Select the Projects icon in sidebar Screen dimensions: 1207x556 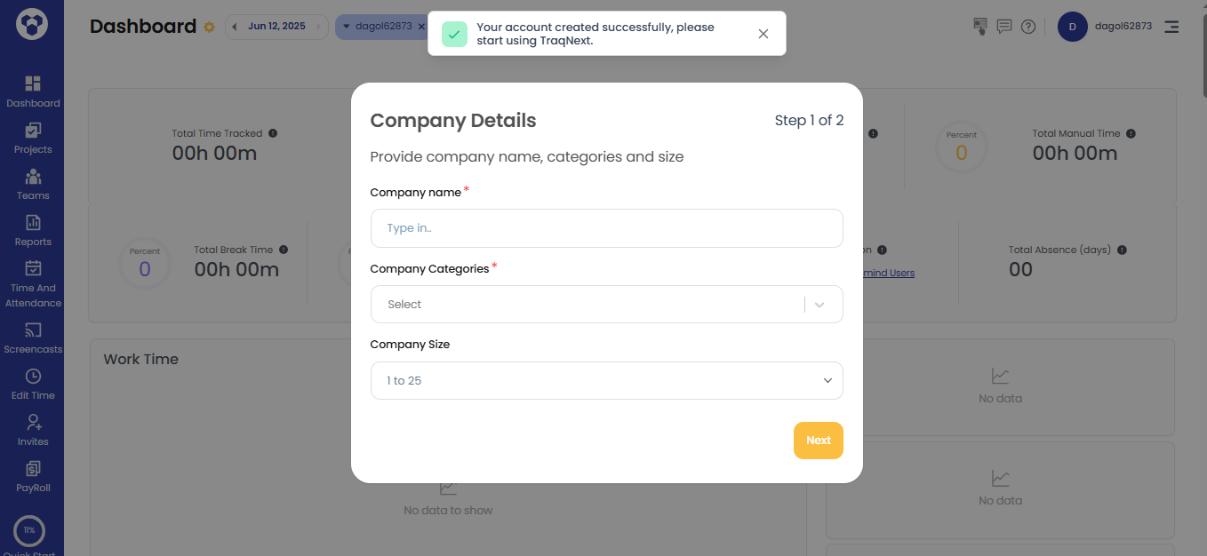click(33, 138)
